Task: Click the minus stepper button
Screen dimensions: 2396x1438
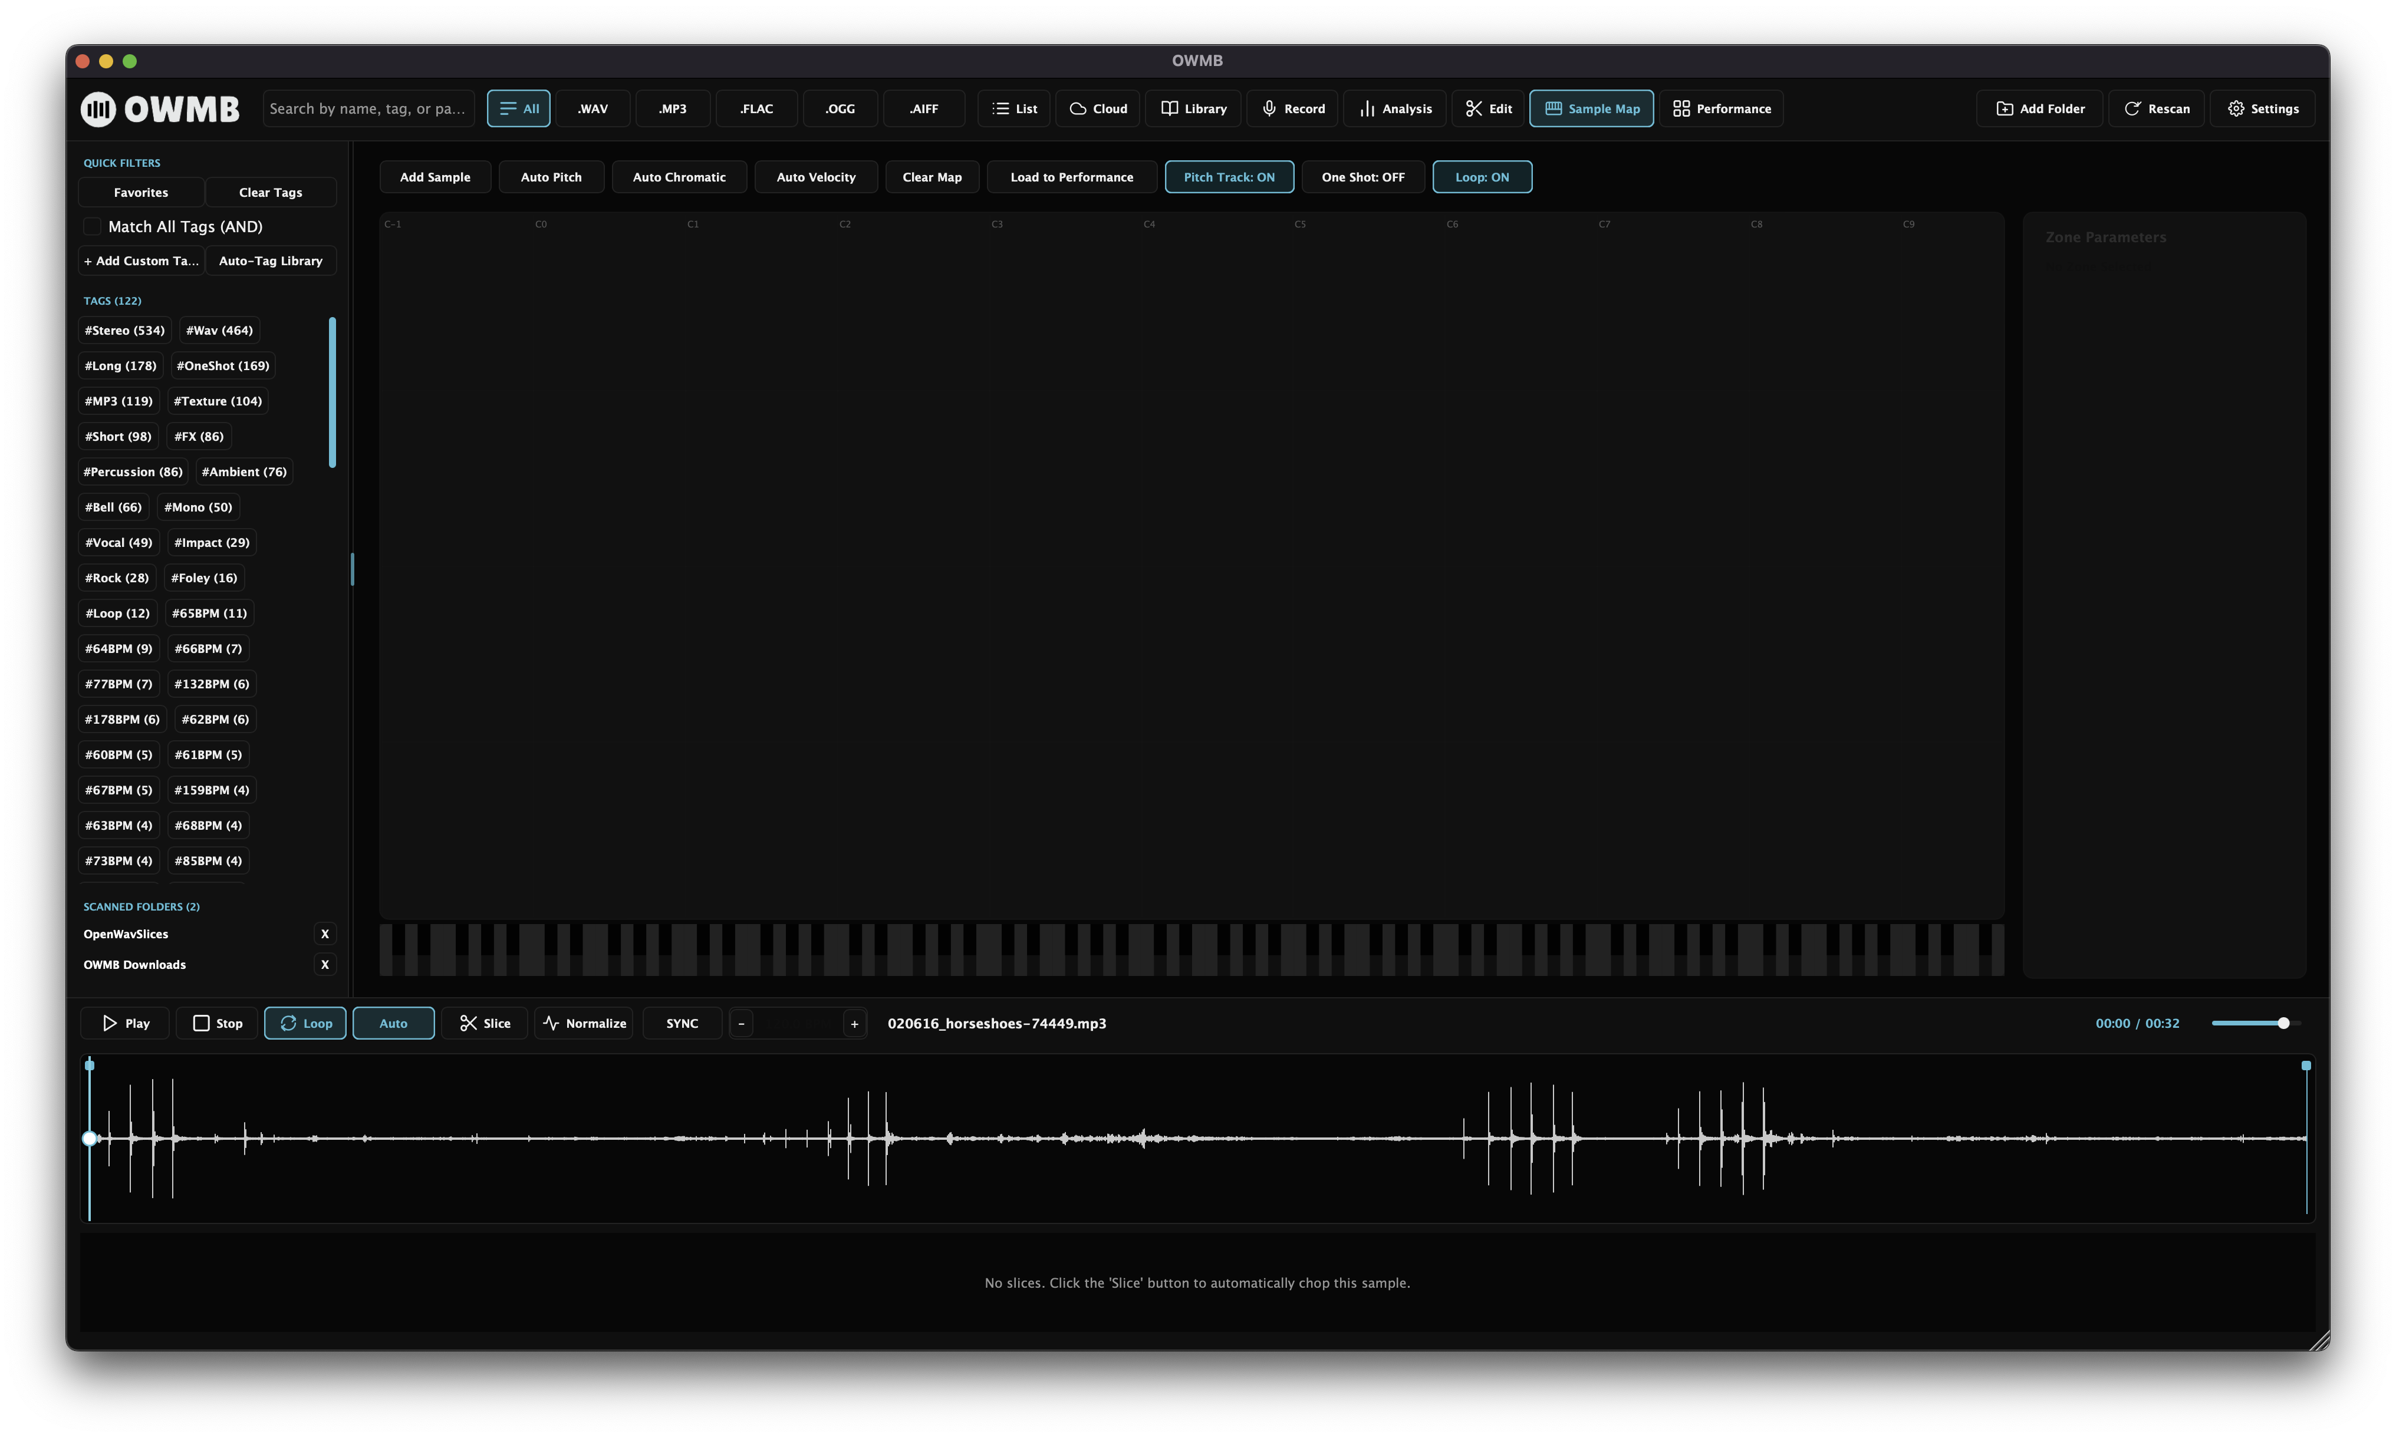Action: [x=742, y=1023]
